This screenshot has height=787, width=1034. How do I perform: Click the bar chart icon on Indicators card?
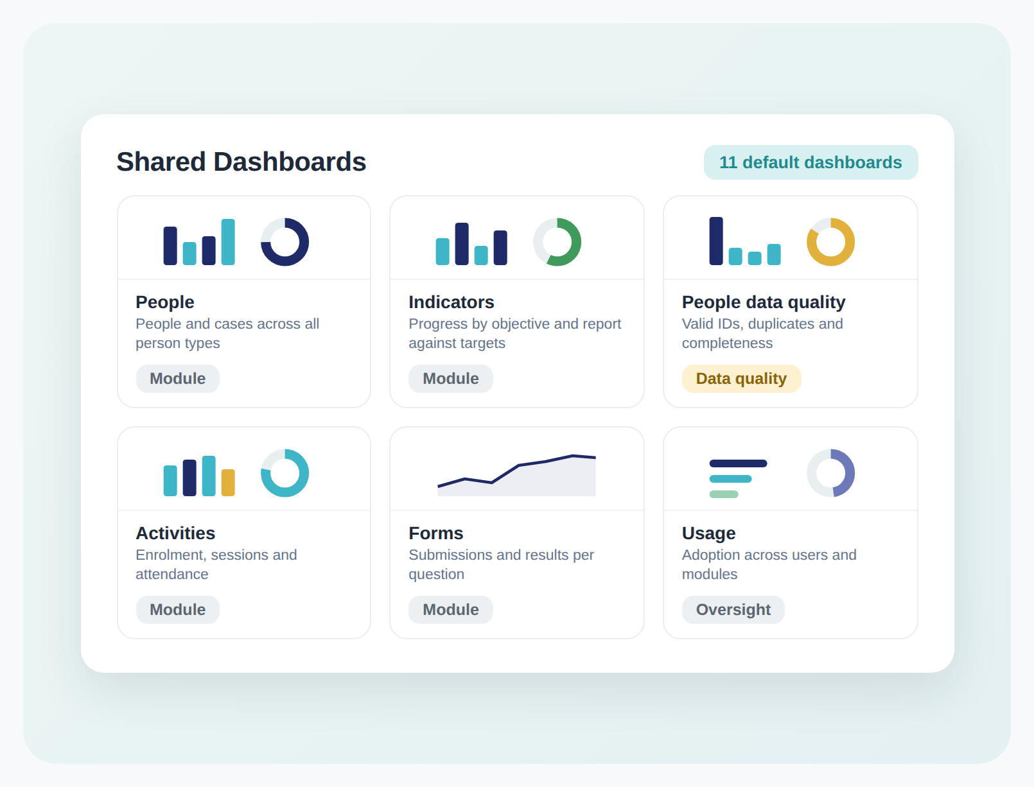click(x=471, y=244)
